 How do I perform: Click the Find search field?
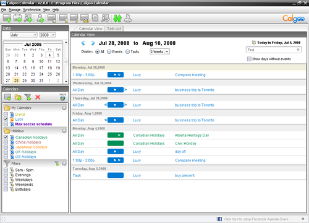point(274,50)
